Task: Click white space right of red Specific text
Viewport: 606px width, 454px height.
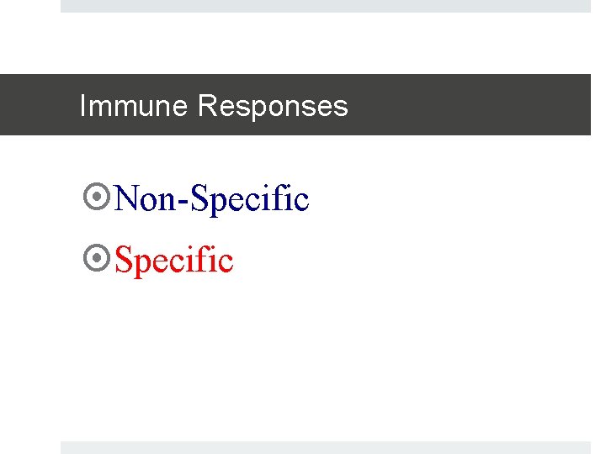Action: [404, 261]
